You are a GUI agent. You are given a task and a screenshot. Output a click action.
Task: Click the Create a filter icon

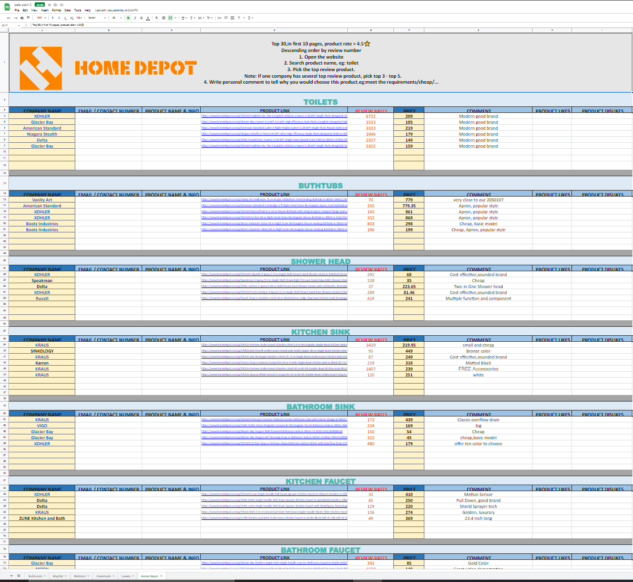coord(238,18)
